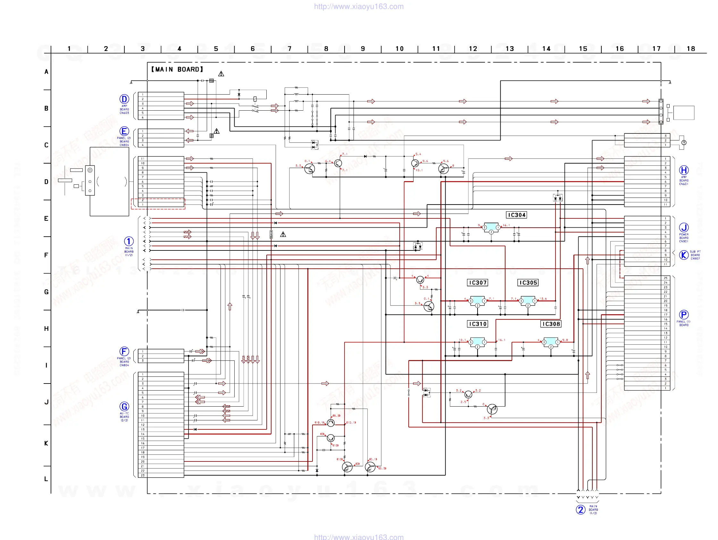Image resolution: width=718 pixels, height=540 pixels.
Task: Click the circled F connector marker
Action: [124, 351]
